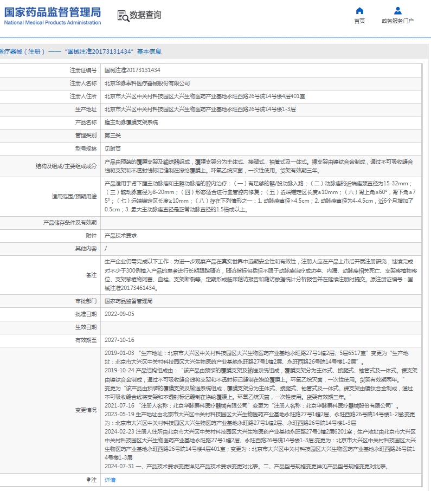Click the 首页 home icon
The width and height of the screenshot is (431, 491).
[x=359, y=11]
